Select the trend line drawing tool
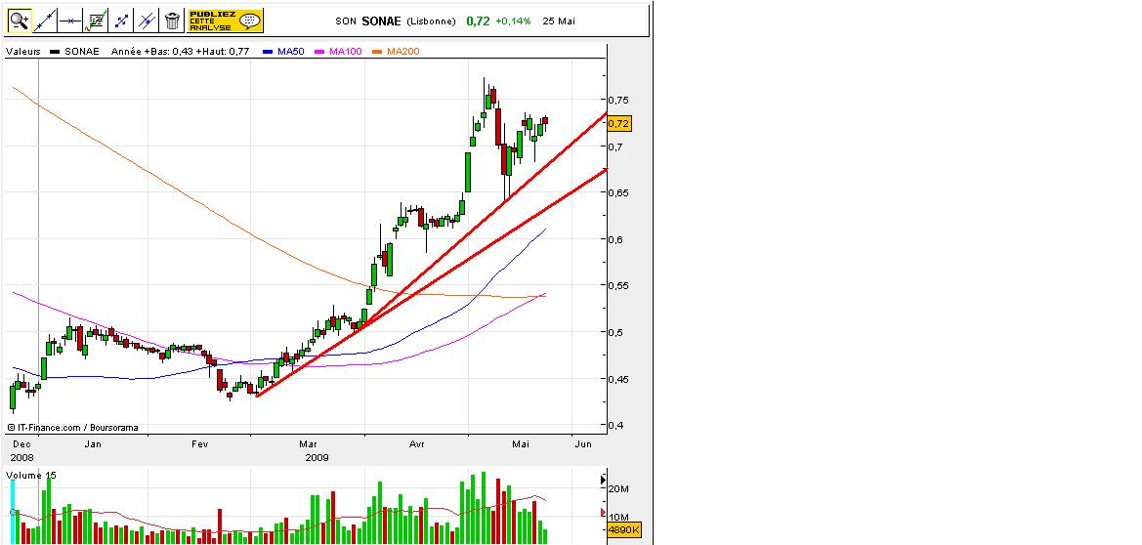 coord(45,21)
